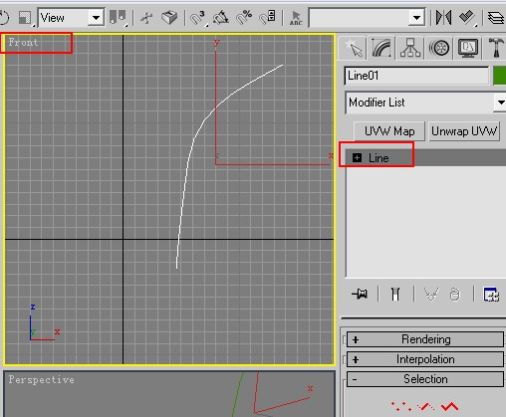The height and width of the screenshot is (417, 506).
Task: Expand the Rendering rollout
Action: [x=425, y=339]
